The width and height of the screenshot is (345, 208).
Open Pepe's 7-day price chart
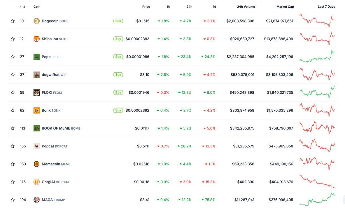pos(317,57)
